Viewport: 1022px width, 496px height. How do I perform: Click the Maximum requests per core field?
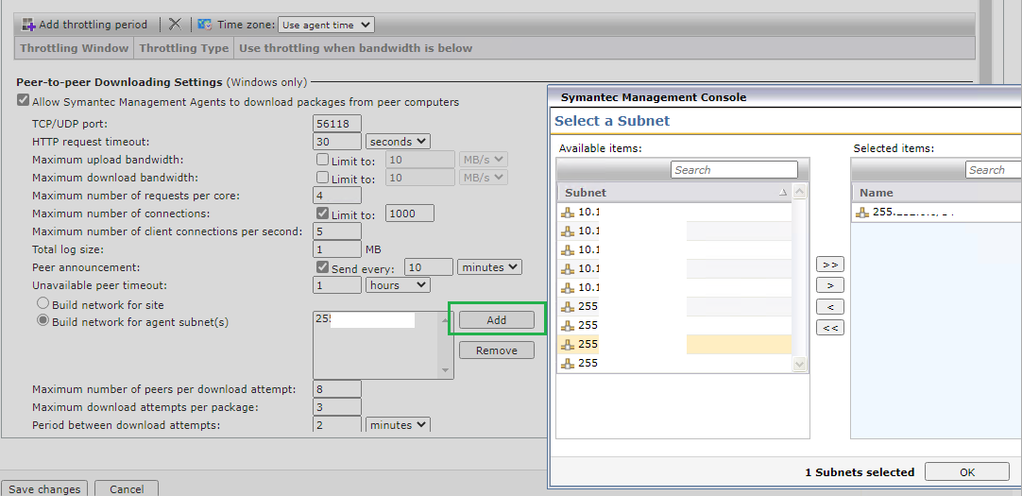(x=337, y=195)
